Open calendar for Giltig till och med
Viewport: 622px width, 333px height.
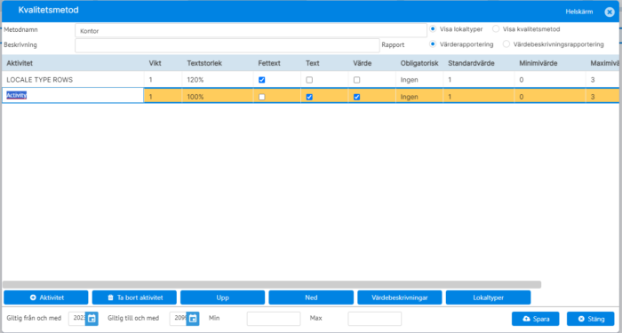[x=193, y=318]
